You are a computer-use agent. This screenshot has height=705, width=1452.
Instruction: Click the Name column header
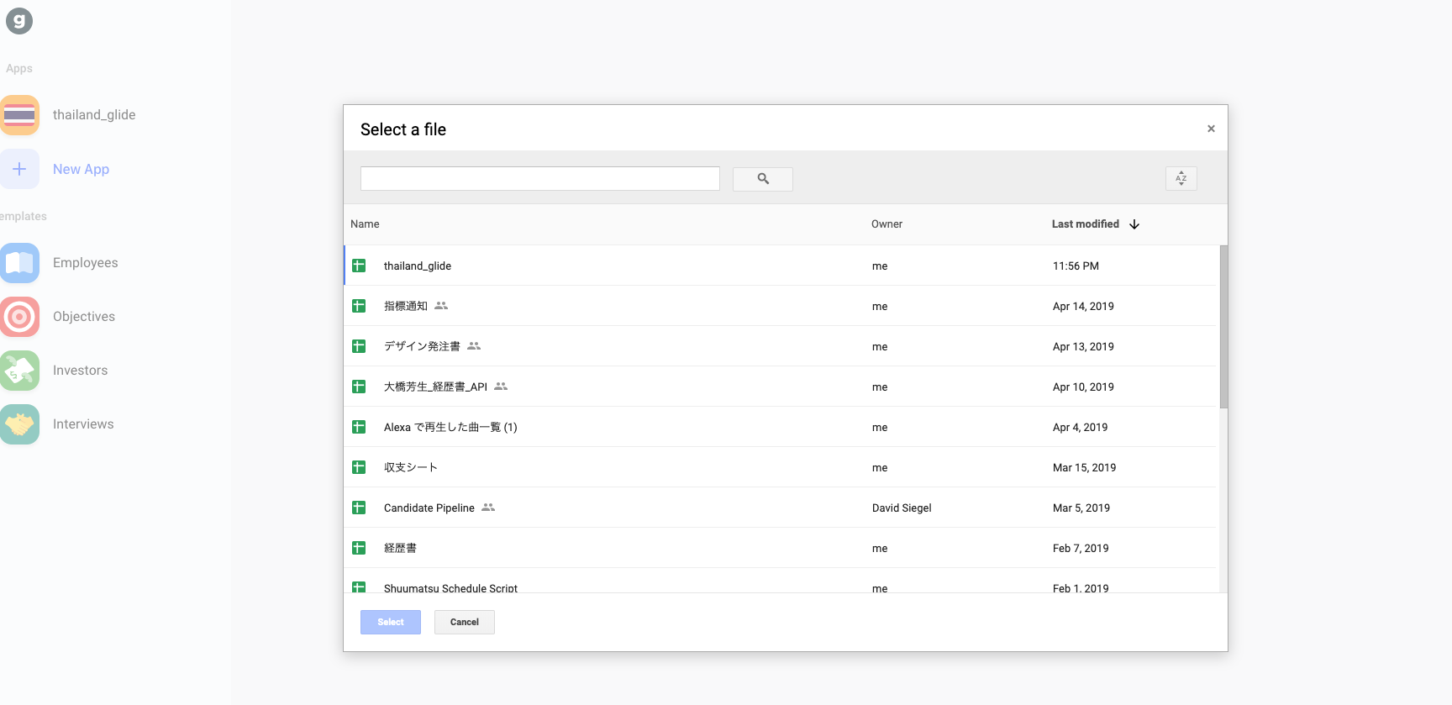click(x=365, y=224)
